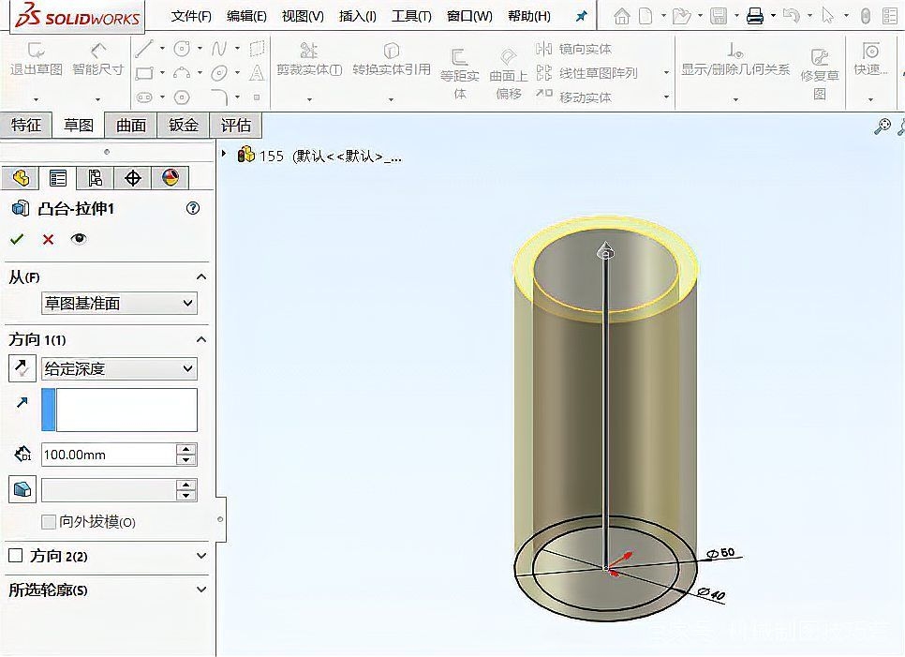
Task: Click the green checkmark to confirm extrude
Action: tap(17, 239)
